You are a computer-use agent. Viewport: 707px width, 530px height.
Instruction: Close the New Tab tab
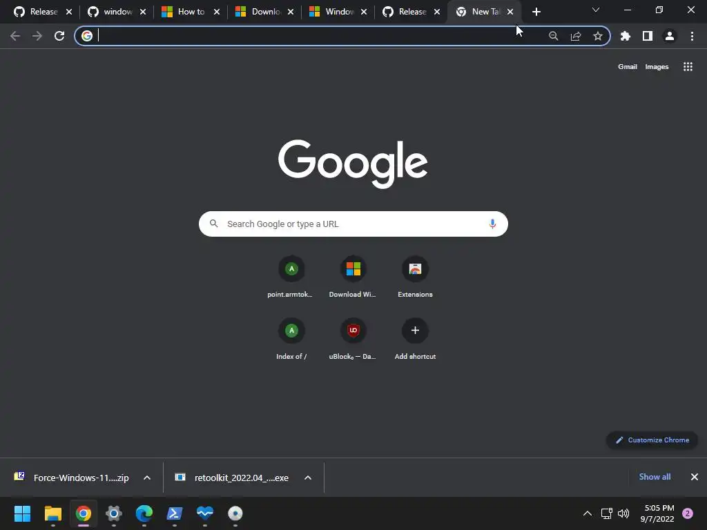pyautogui.click(x=510, y=12)
